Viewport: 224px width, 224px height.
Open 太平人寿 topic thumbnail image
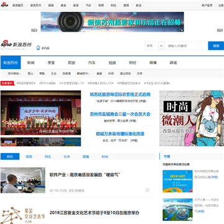coord(177,210)
